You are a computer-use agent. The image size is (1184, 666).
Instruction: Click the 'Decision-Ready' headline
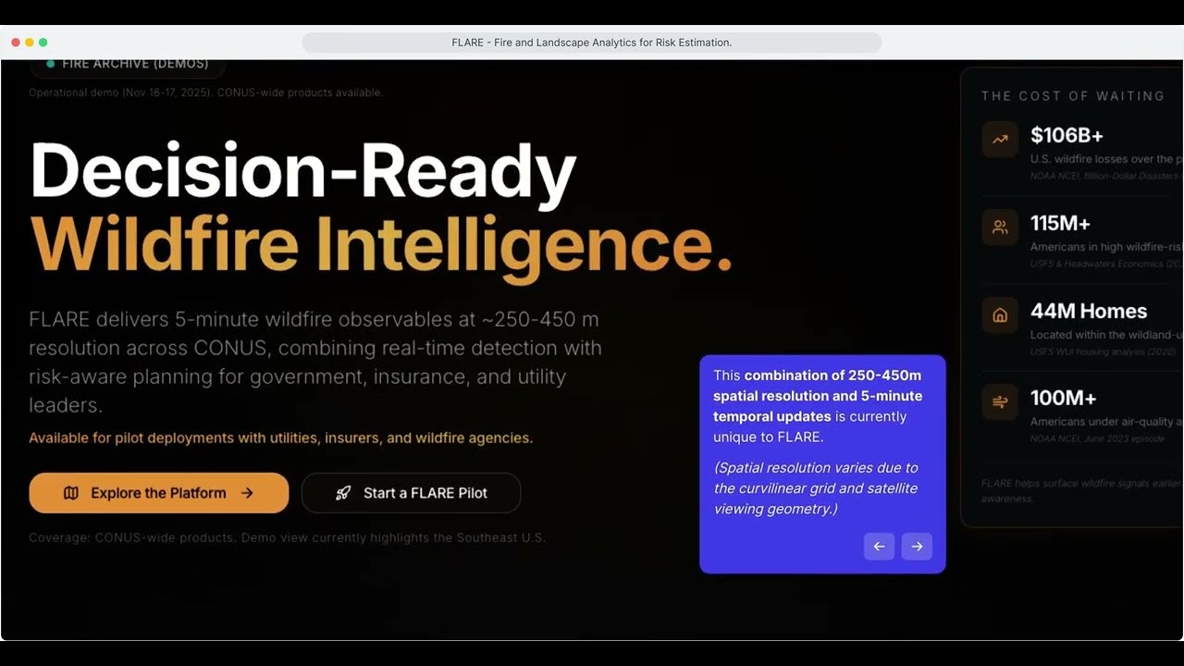coord(303,173)
